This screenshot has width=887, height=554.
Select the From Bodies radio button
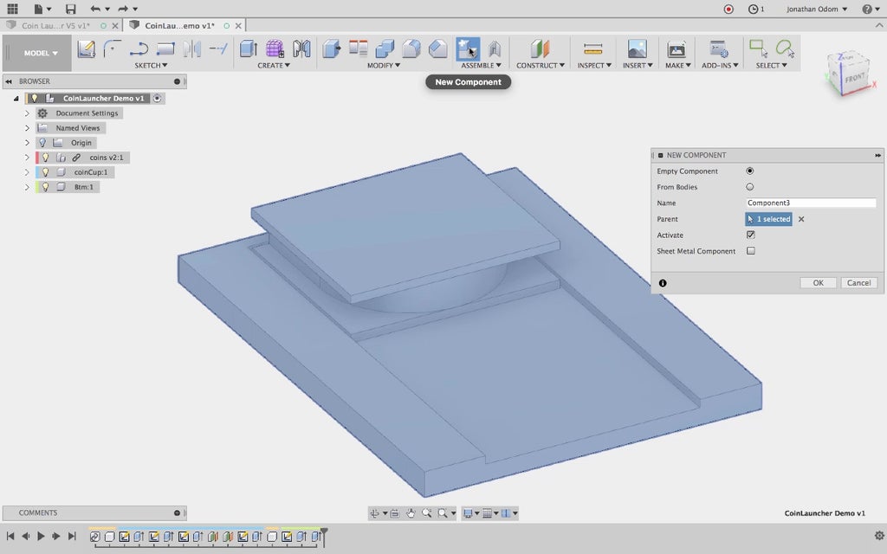click(x=750, y=187)
